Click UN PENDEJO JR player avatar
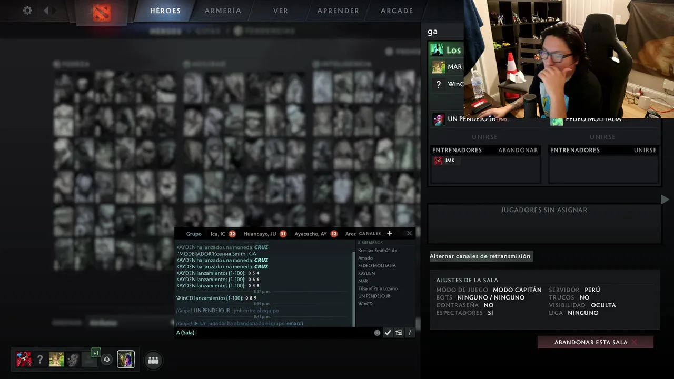 [x=439, y=119]
